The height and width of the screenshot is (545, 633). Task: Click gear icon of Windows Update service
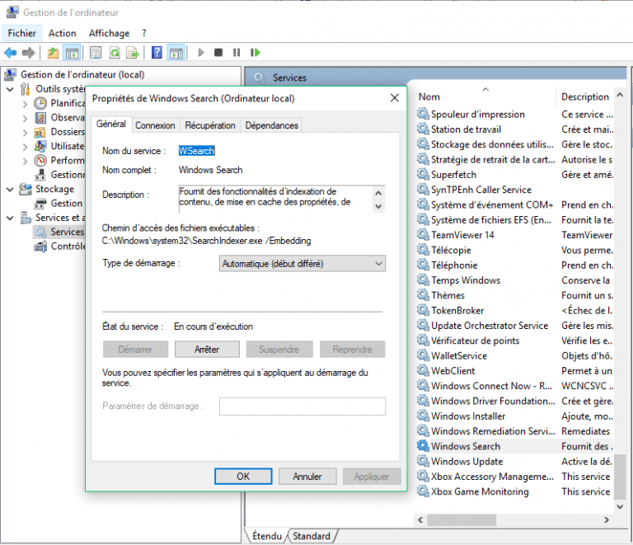point(423,461)
